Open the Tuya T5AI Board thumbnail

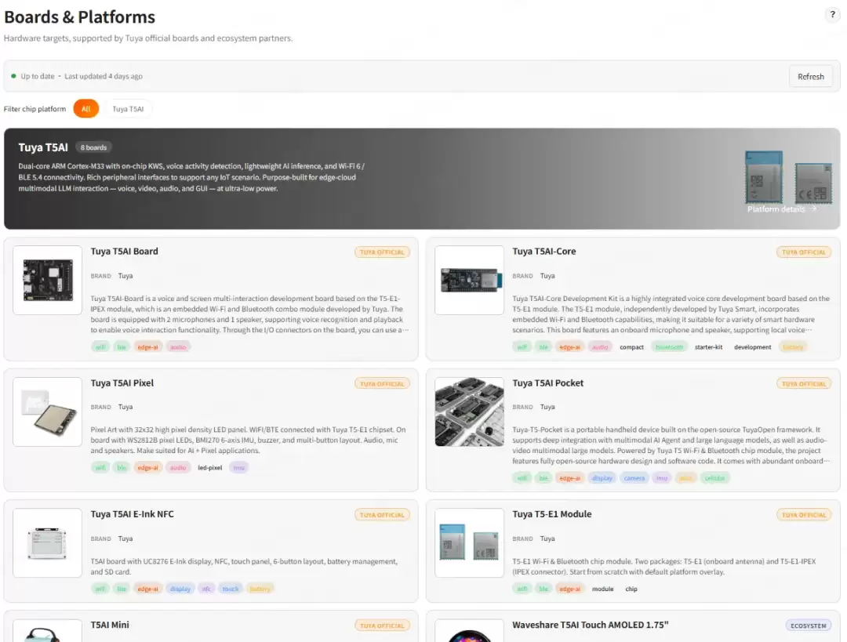[48, 280]
